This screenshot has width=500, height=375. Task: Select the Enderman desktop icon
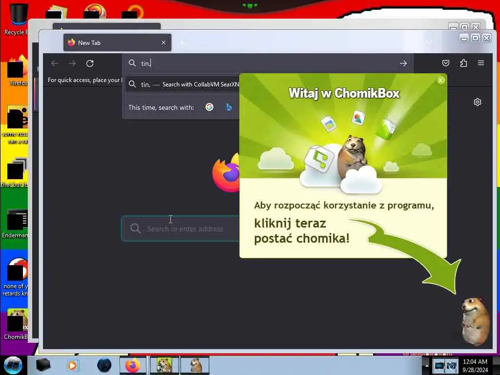point(15,224)
